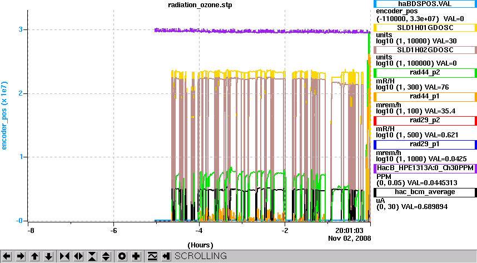Zoom in horizontally on time axis

(64, 256)
